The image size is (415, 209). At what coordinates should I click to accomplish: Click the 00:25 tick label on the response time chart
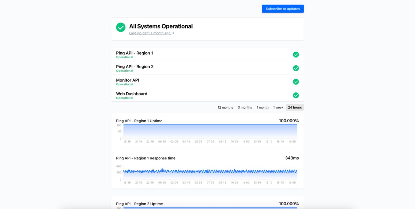tap(162, 183)
